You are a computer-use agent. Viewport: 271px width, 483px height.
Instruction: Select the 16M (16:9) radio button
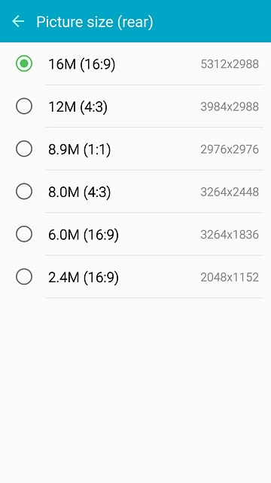pos(24,63)
